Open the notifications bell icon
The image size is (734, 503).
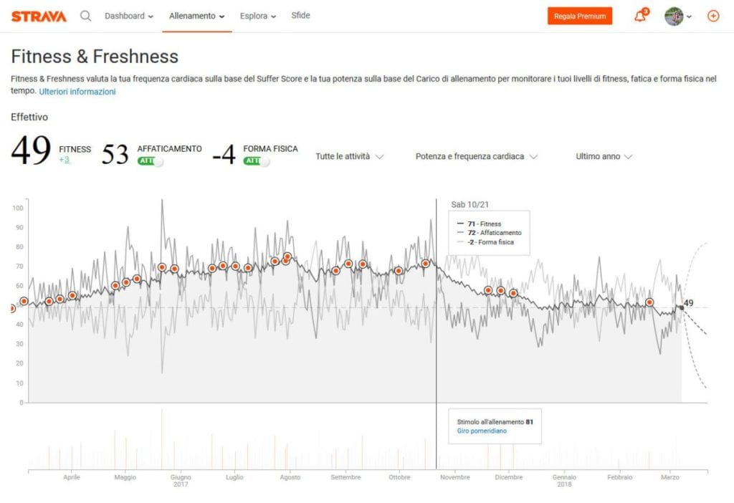641,16
